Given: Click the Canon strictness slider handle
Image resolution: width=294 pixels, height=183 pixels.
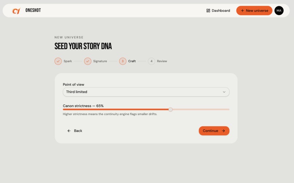Looking at the screenshot, I should point(170,110).
